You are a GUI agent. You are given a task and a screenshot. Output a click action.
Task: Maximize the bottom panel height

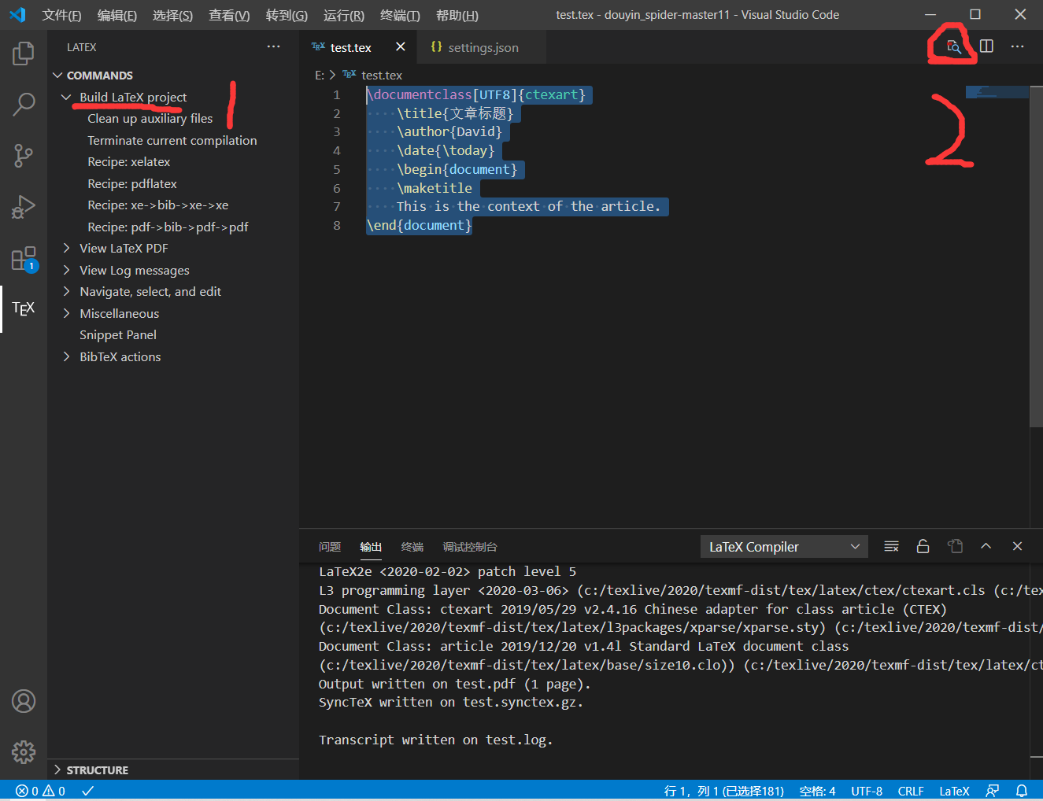click(986, 546)
